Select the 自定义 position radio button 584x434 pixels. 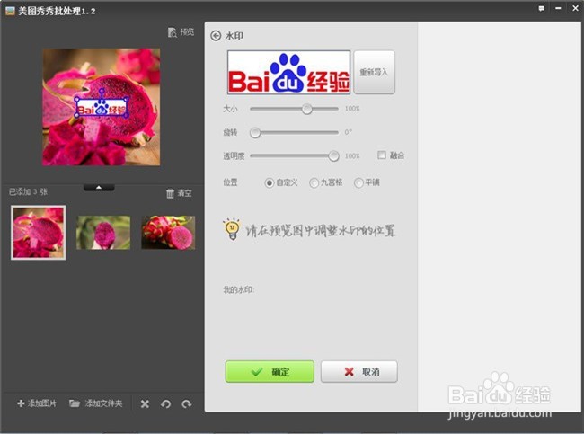[269, 182]
